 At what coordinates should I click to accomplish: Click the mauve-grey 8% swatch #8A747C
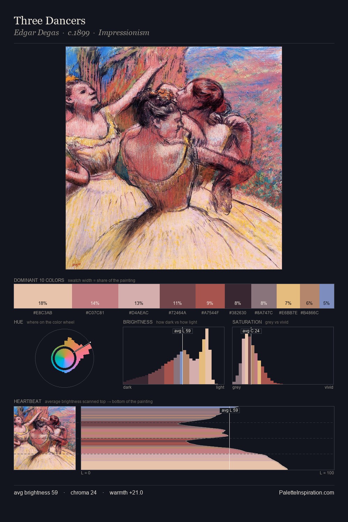pos(264,296)
